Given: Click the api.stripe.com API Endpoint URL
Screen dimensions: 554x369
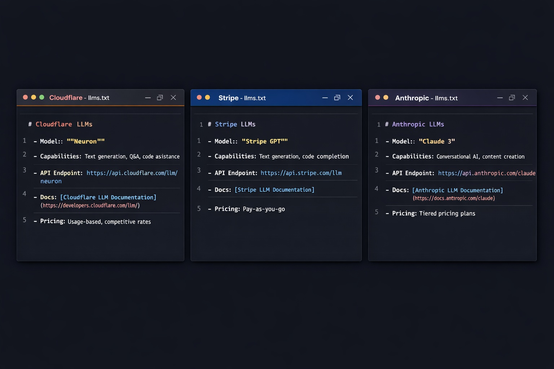Looking at the screenshot, I should coord(301,173).
